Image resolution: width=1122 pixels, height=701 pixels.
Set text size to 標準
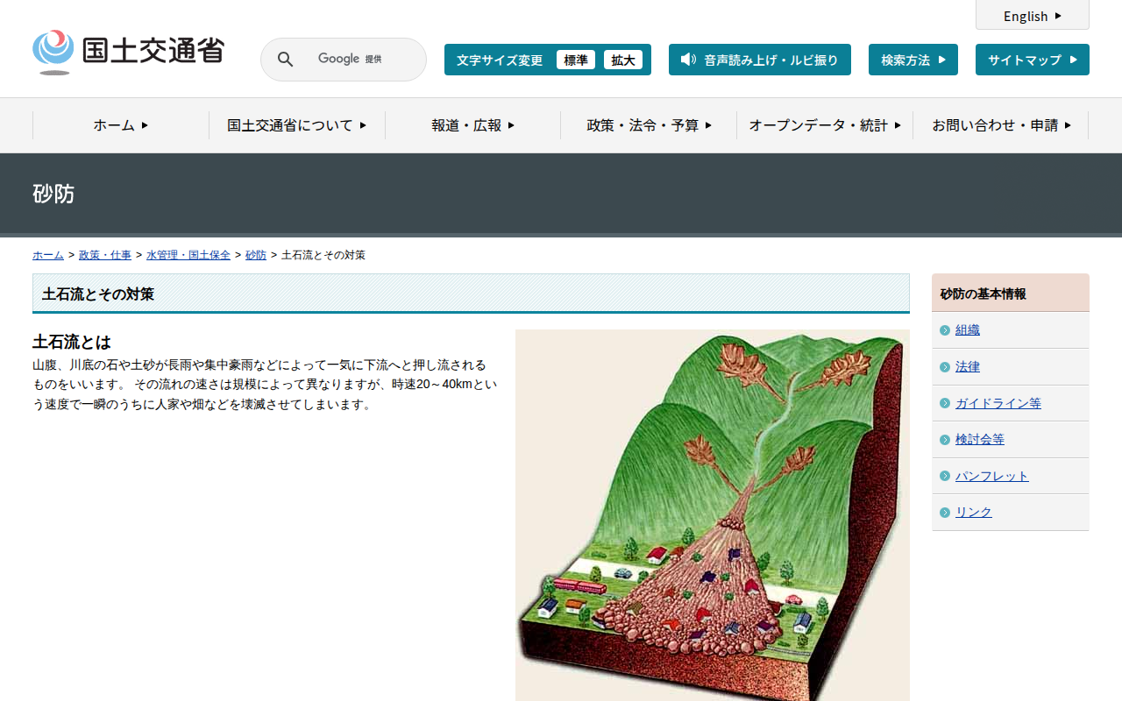click(576, 60)
